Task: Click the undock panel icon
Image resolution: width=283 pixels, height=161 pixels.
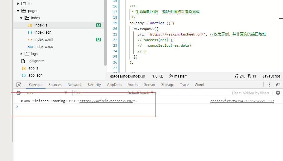Action: (278, 85)
